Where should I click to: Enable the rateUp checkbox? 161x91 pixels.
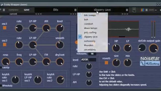pyautogui.click(x=1, y=67)
